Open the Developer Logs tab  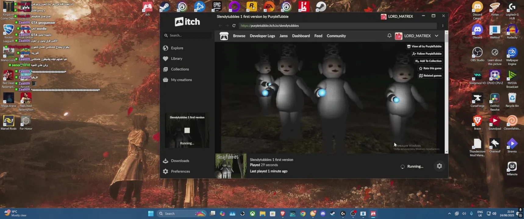[x=262, y=36]
